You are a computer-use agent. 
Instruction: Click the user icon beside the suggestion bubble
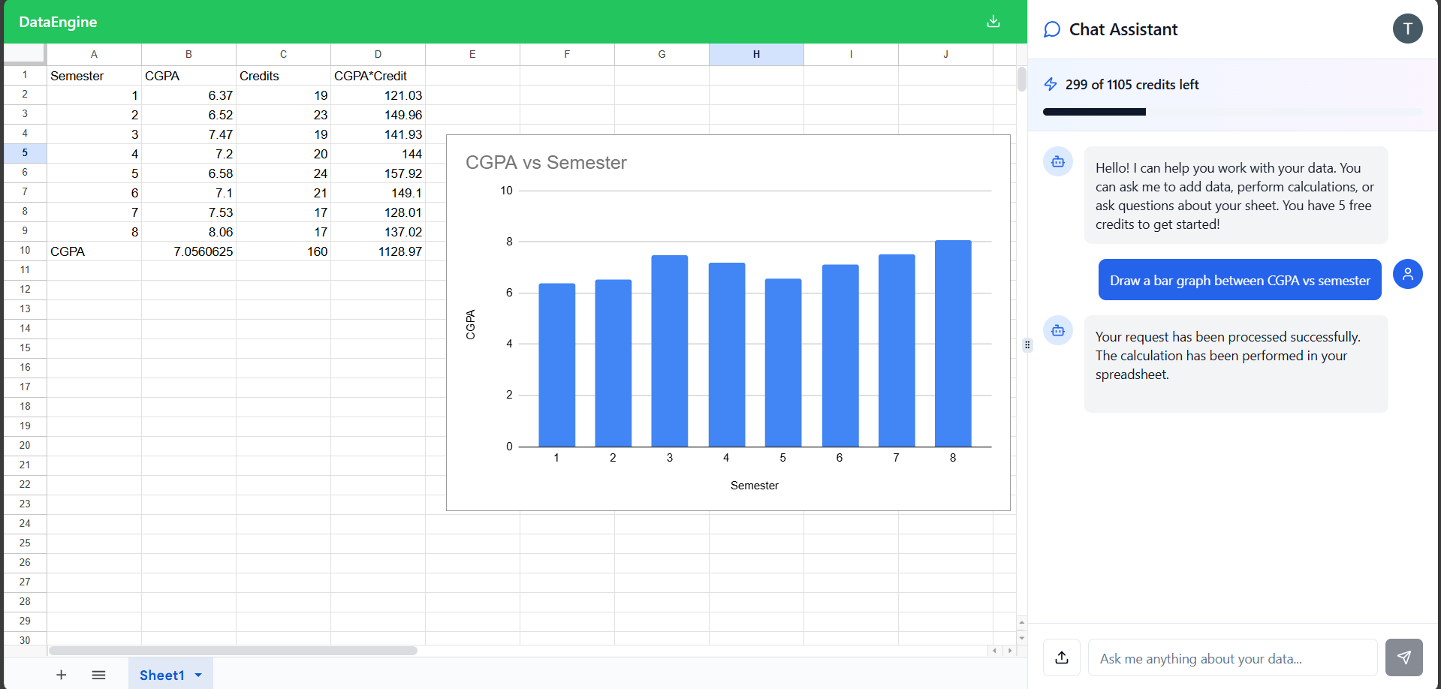click(x=1409, y=274)
